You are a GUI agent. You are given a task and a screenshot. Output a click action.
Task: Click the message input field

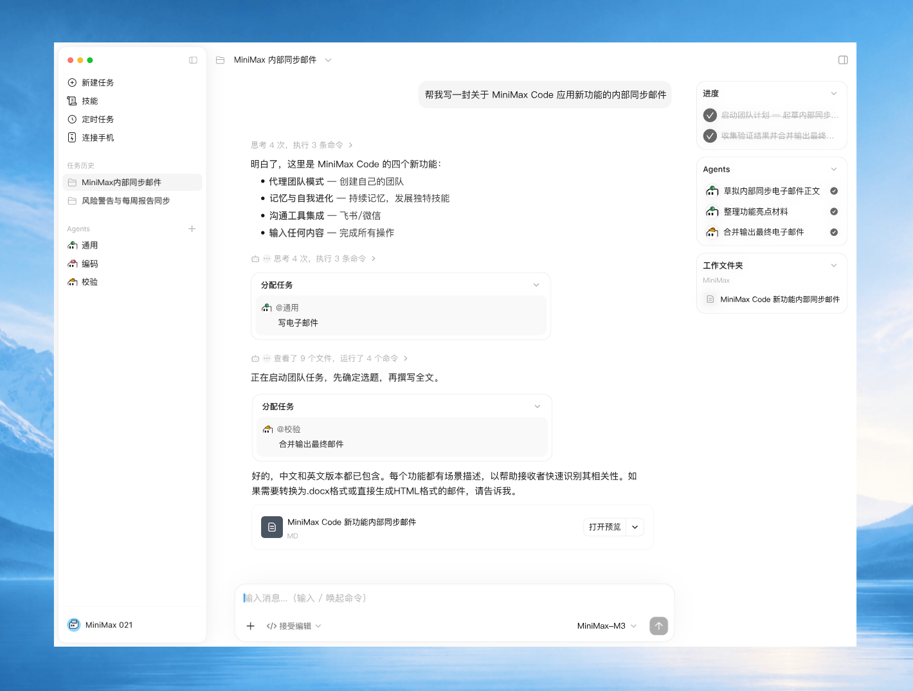click(x=455, y=598)
